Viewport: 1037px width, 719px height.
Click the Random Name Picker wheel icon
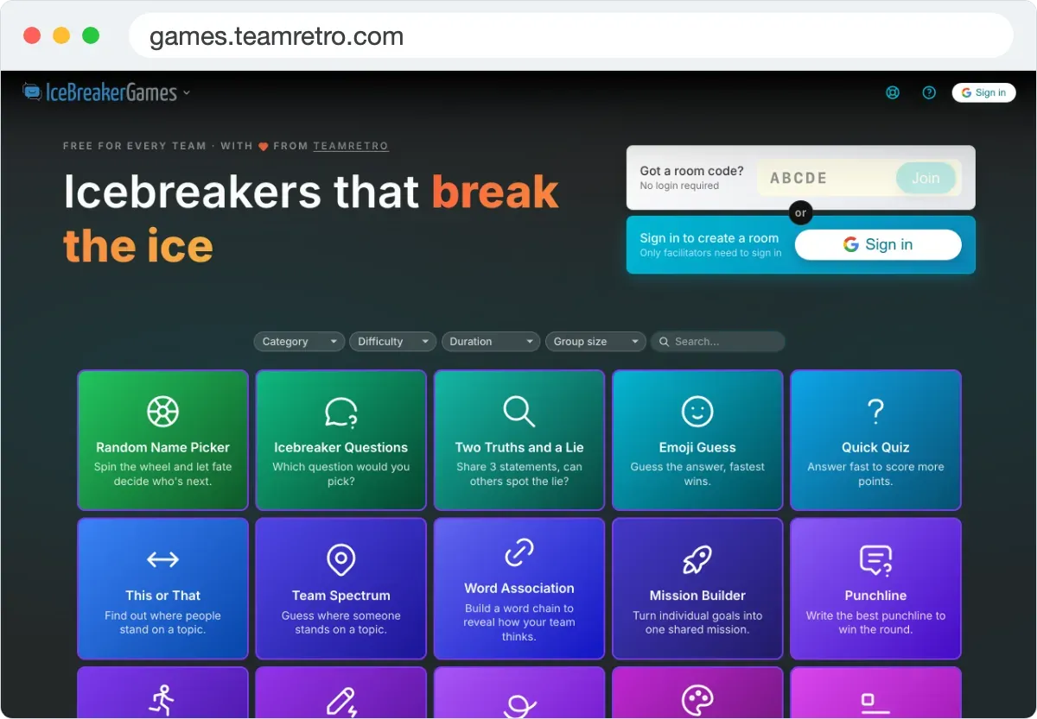click(162, 412)
